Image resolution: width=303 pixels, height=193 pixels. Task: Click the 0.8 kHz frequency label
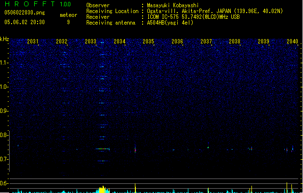(4, 135)
